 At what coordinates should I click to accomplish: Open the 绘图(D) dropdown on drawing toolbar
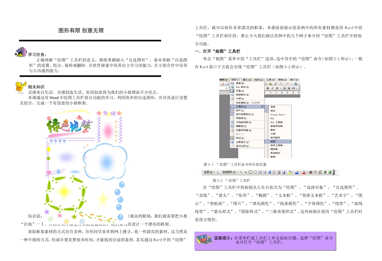click(209, 172)
